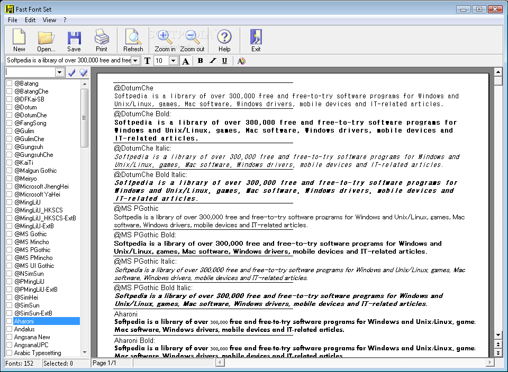508x372 pixels.
Task: Zoom in on the preview
Action: point(165,40)
